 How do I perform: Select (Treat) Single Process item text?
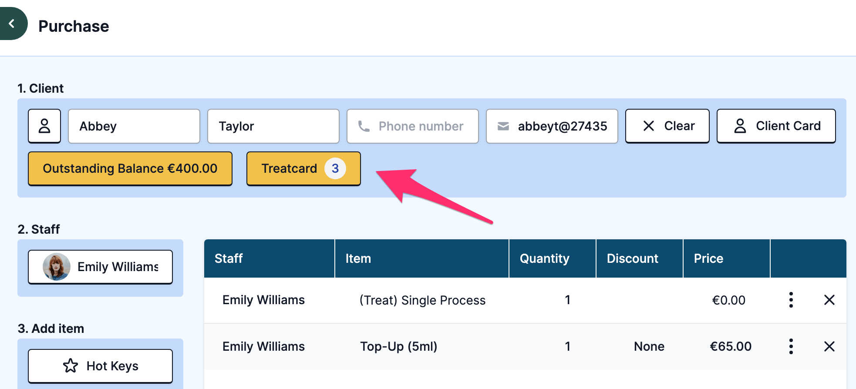coord(422,300)
